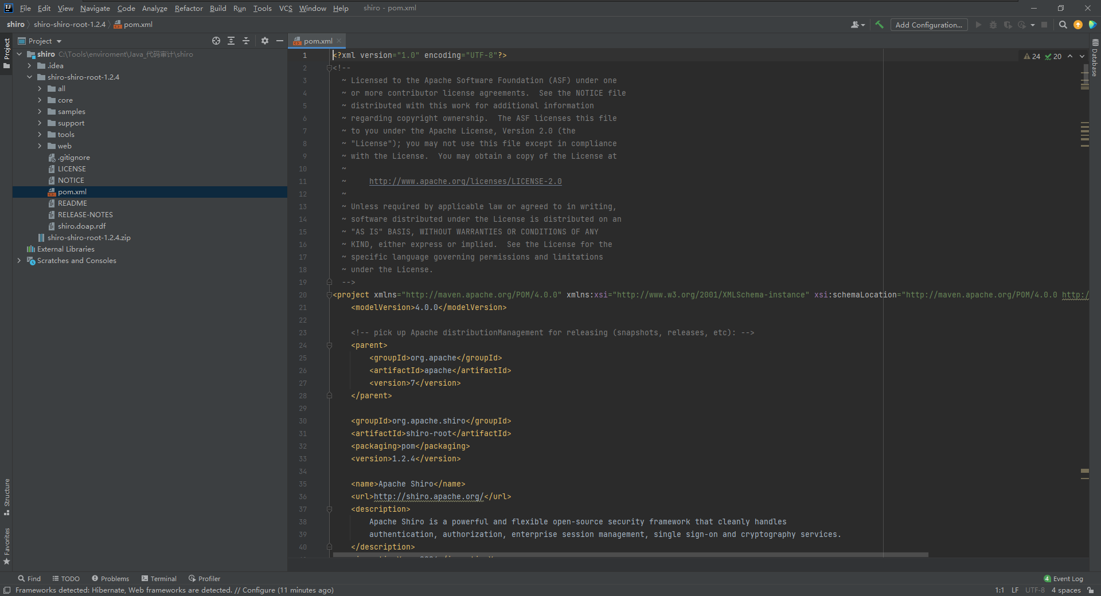This screenshot has height=596, width=1101.
Task: Open the Navigate menu
Action: [95, 8]
